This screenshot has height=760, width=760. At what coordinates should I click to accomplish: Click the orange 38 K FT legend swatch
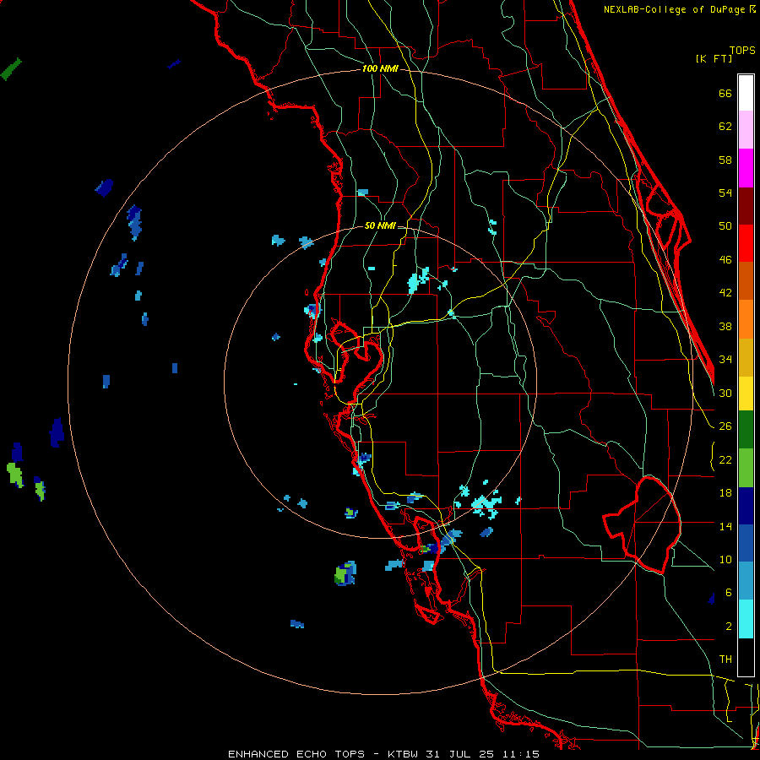click(x=746, y=319)
